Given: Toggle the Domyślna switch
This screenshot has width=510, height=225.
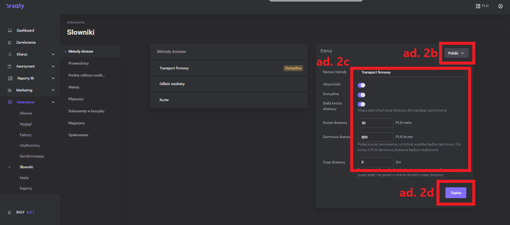Looking at the screenshot, I should coord(361,95).
